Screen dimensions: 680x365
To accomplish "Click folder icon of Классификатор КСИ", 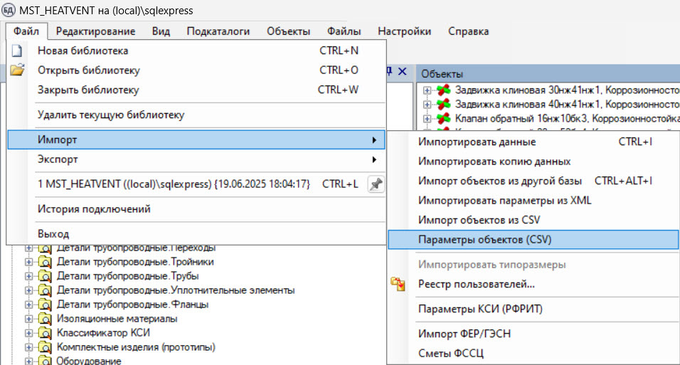I will coord(45,333).
